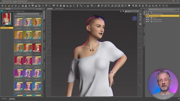Select the All Files category
The height and width of the screenshot is (101, 180).
(x=3, y=26)
